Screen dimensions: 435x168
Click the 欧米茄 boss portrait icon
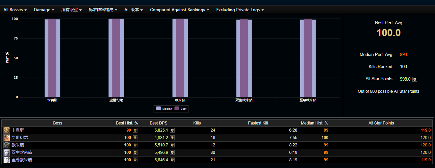coord(7,145)
